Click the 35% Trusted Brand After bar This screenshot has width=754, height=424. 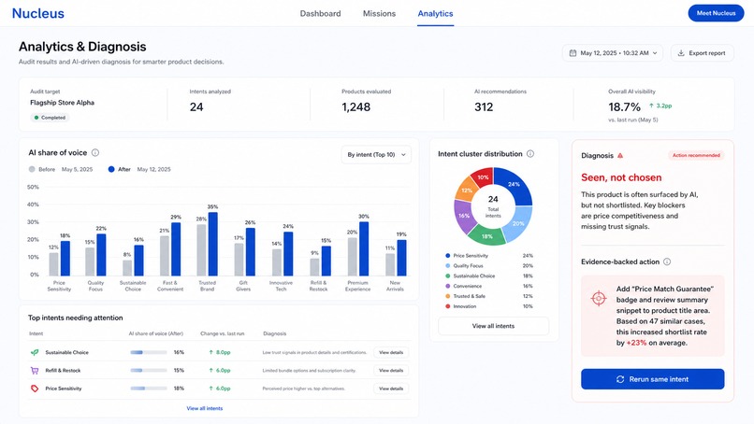tap(212, 244)
